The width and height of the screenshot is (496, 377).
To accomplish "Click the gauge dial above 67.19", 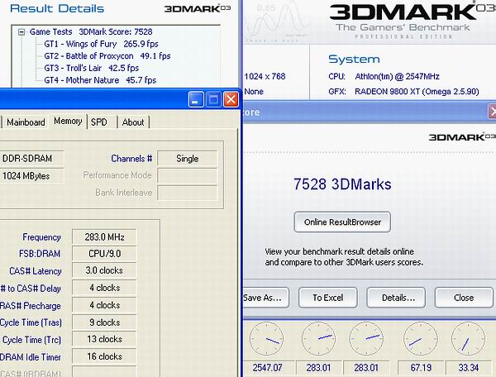I will point(421,339).
